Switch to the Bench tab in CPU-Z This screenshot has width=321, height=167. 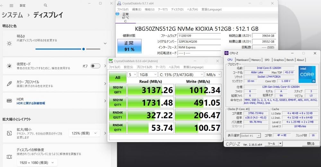pos(290,60)
